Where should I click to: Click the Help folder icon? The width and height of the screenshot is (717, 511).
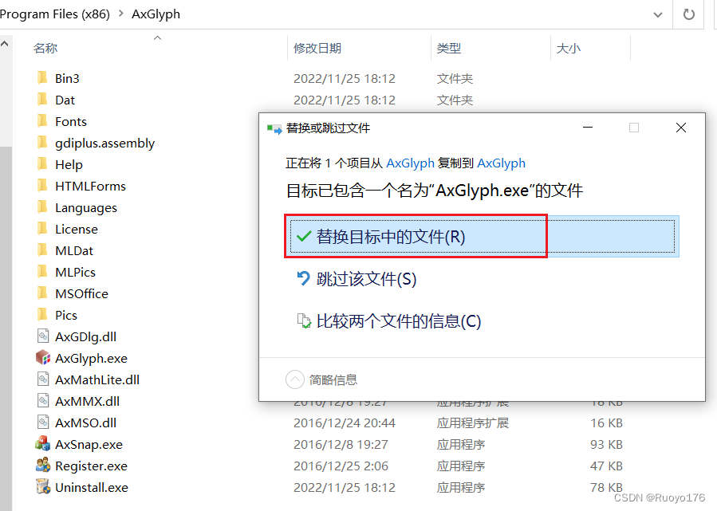42,164
